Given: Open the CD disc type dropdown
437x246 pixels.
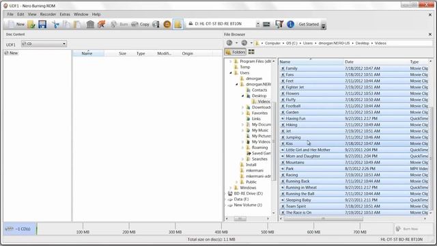Looking at the screenshot, I should pos(44,44).
